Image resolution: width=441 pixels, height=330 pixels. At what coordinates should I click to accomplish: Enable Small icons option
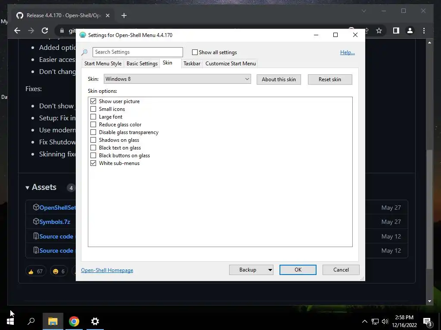93,109
